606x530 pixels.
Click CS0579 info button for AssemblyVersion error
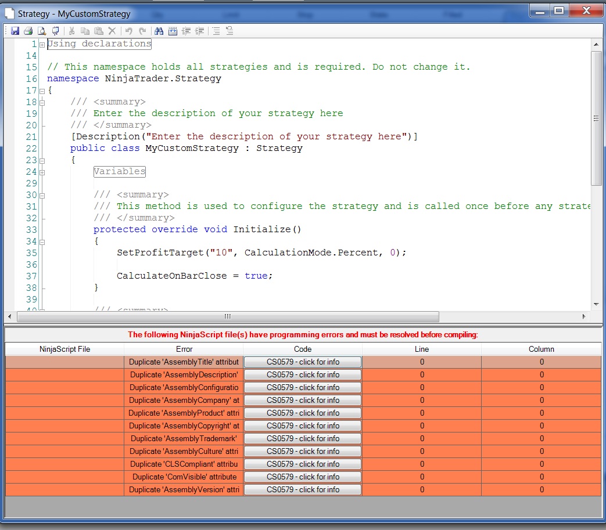[x=303, y=489]
